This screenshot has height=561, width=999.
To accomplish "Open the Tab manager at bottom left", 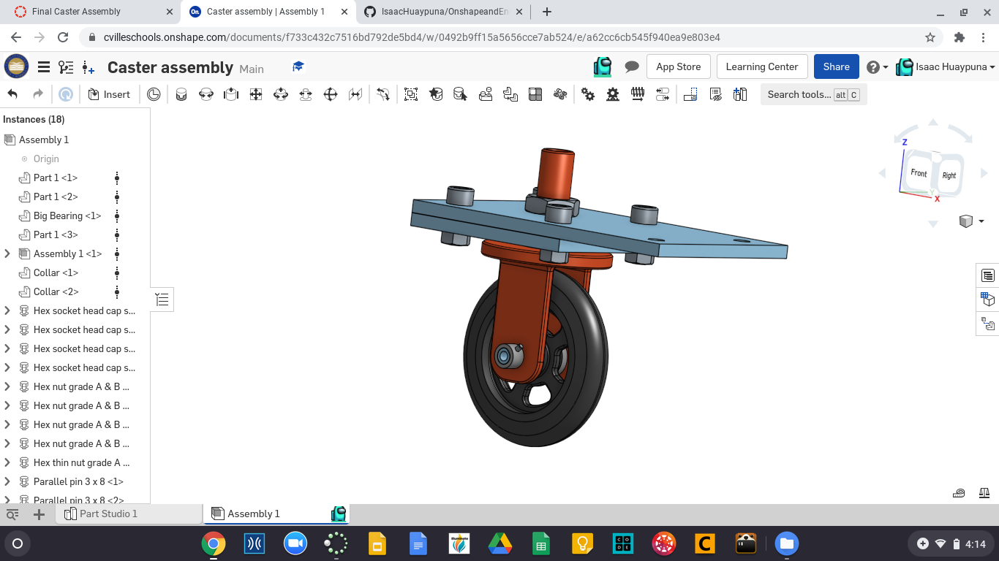I will [12, 514].
